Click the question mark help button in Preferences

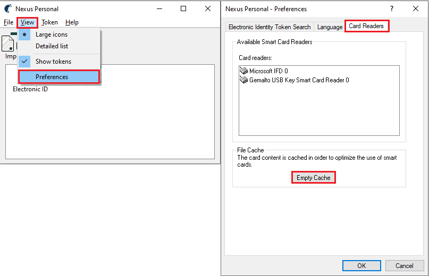click(x=392, y=9)
